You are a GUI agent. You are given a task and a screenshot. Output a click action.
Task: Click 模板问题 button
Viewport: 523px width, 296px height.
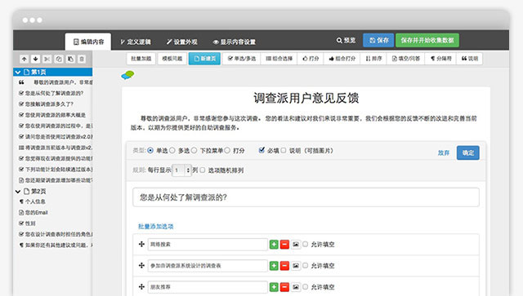tap(172, 59)
